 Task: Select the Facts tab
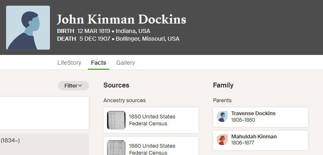[99, 63]
